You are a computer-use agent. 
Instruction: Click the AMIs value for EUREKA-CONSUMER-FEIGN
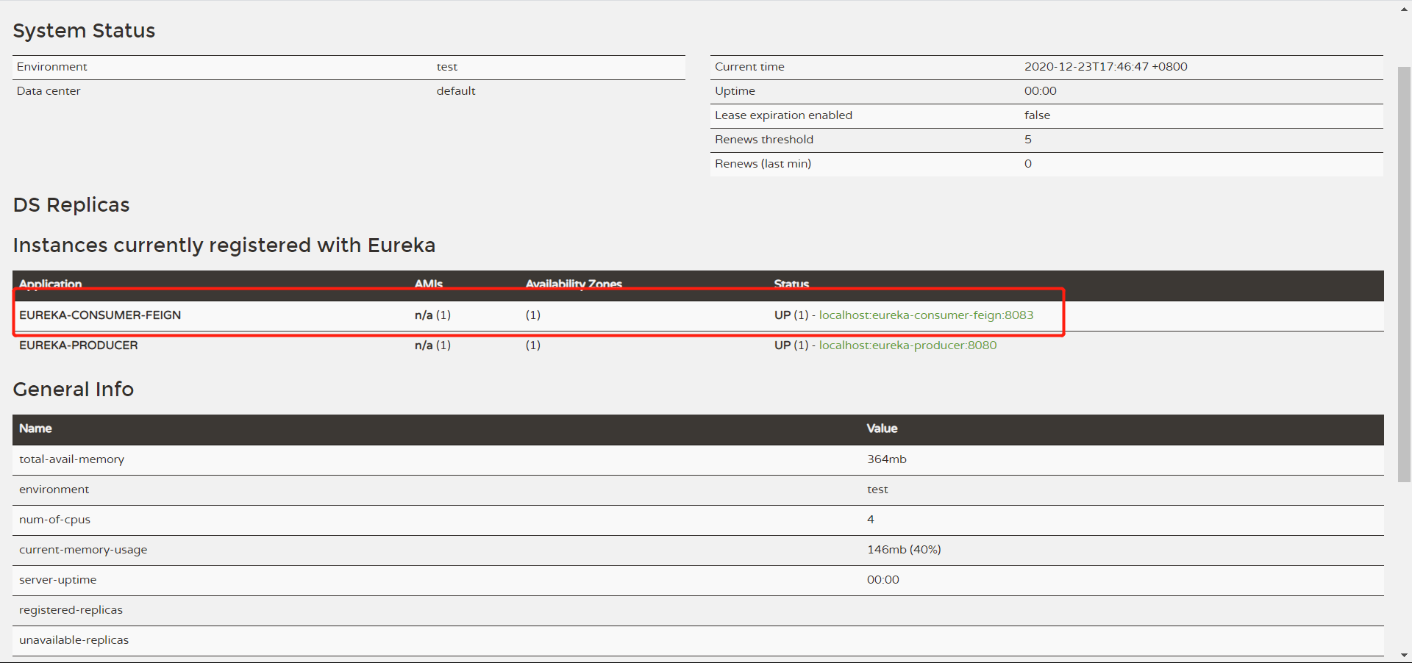(432, 315)
